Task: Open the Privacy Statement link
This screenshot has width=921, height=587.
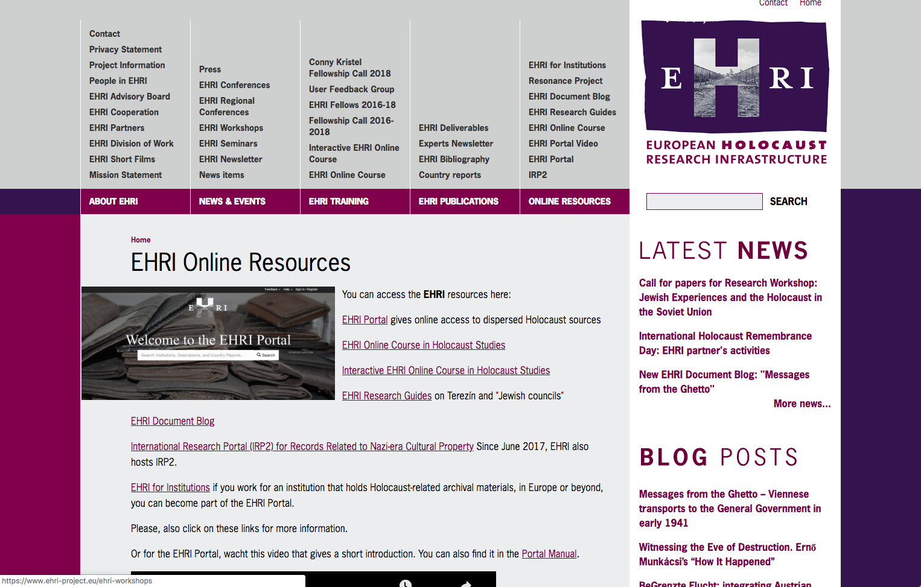Action: pyautogui.click(x=126, y=49)
